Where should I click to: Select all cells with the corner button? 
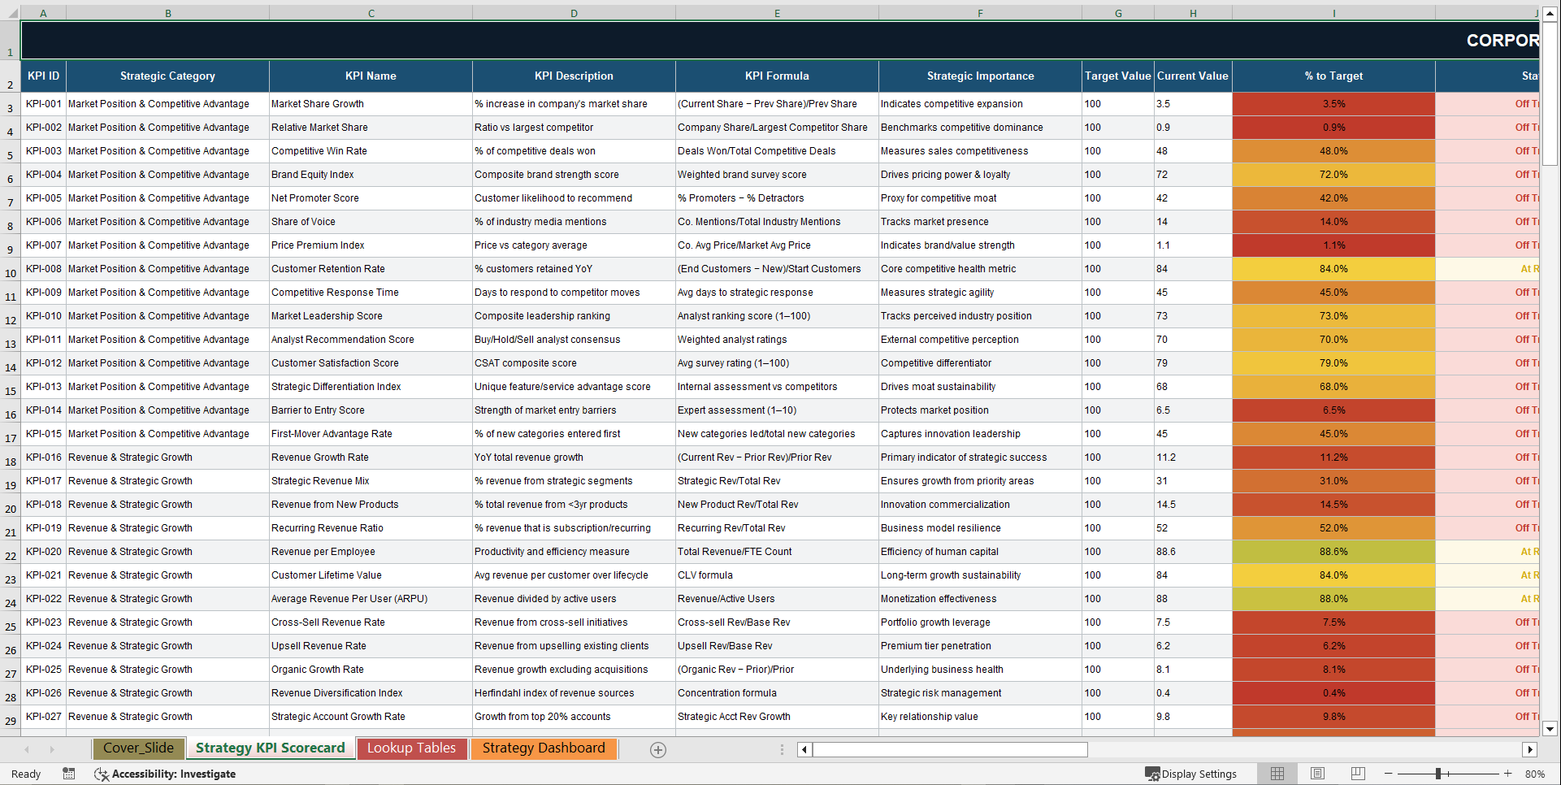click(x=10, y=13)
